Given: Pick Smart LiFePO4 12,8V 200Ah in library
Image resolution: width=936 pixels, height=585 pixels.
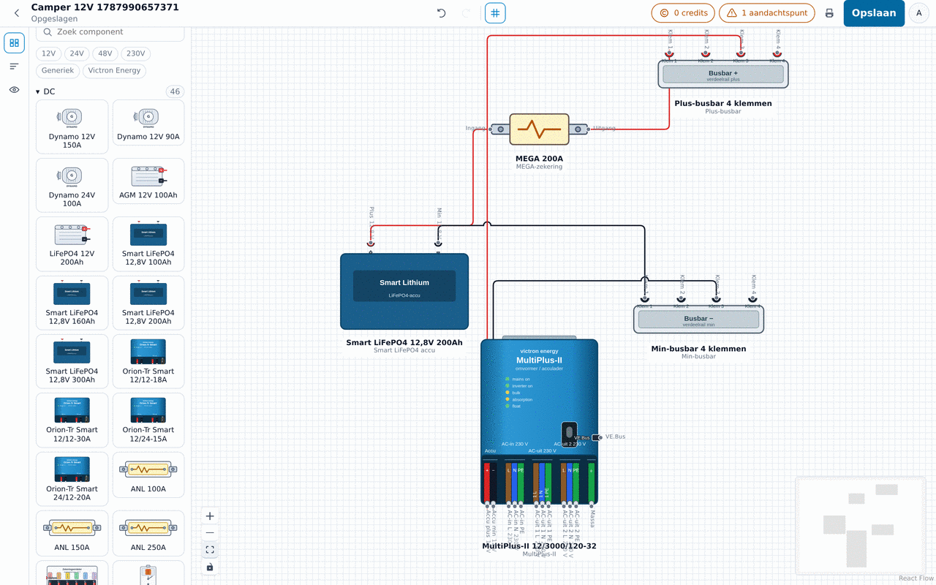Looking at the screenshot, I should [148, 303].
